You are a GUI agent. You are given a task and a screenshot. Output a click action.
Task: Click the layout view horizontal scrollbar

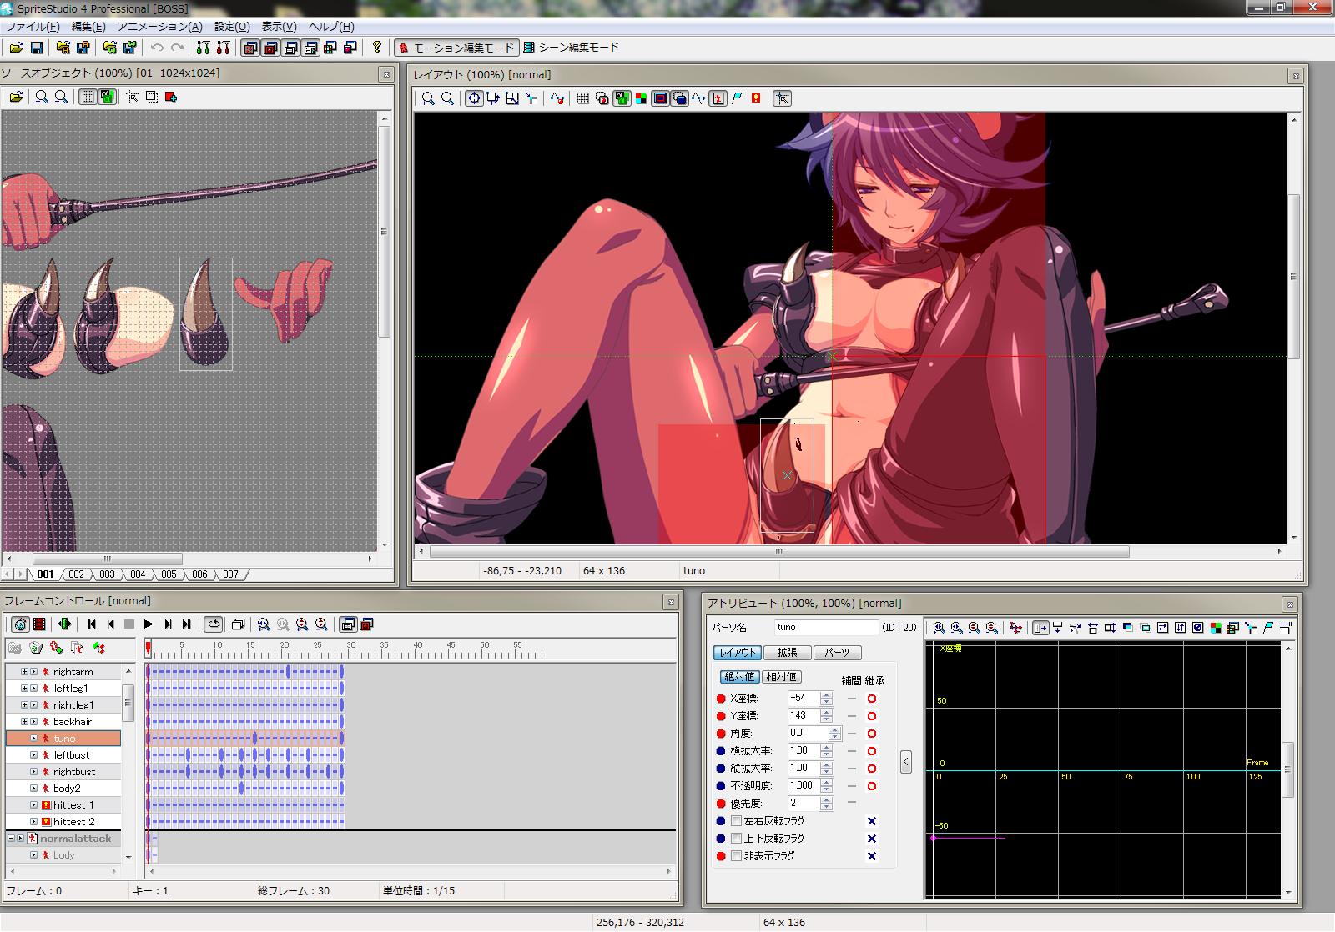tap(779, 552)
